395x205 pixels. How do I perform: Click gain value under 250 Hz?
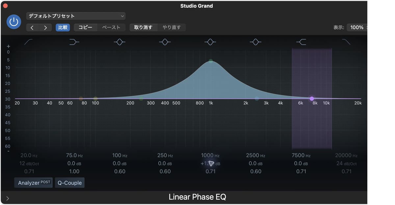[x=165, y=163]
